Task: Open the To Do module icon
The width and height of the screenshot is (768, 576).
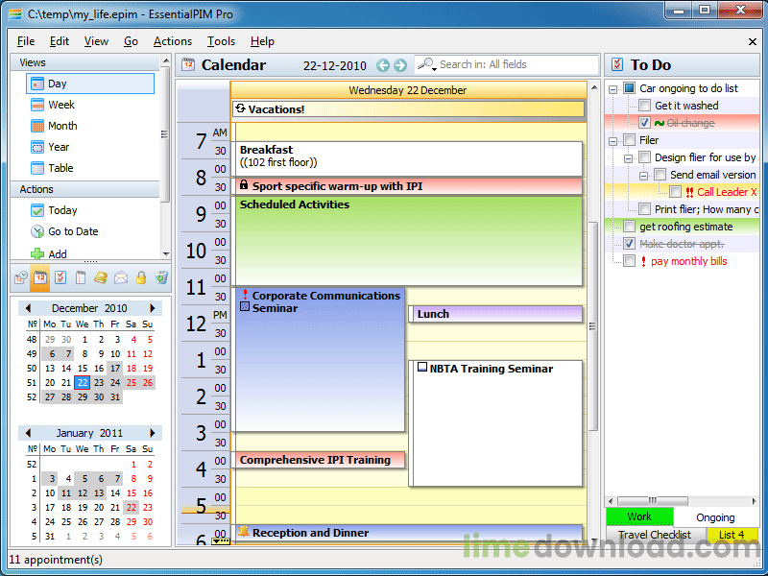Action: [60, 277]
